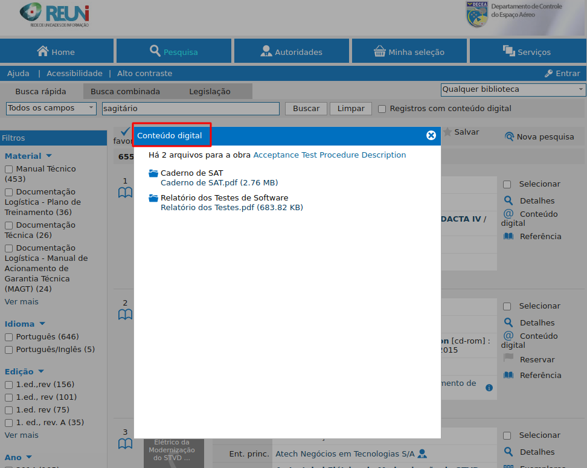Click the Acessibilidade link

coord(74,74)
